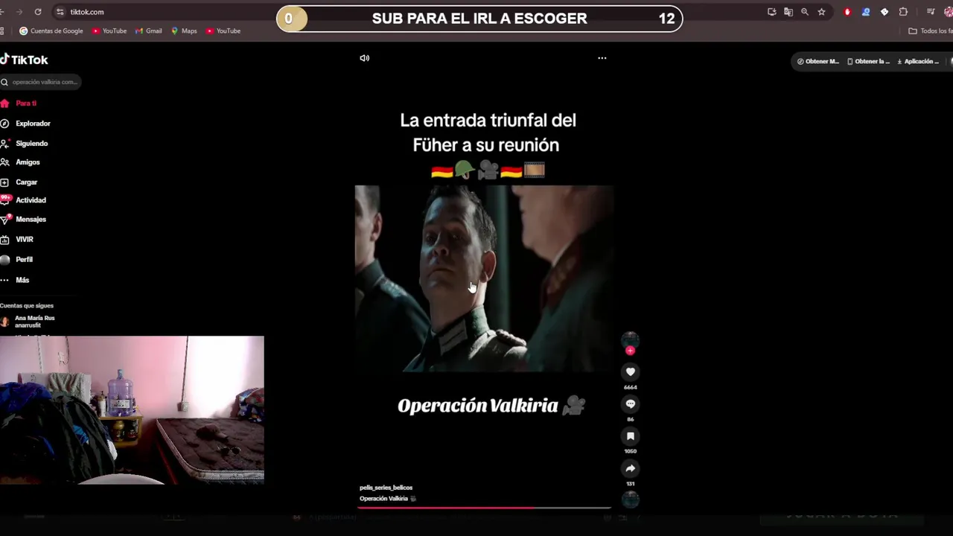Like the video with the heart icon
The width and height of the screenshot is (953, 536).
click(x=631, y=371)
